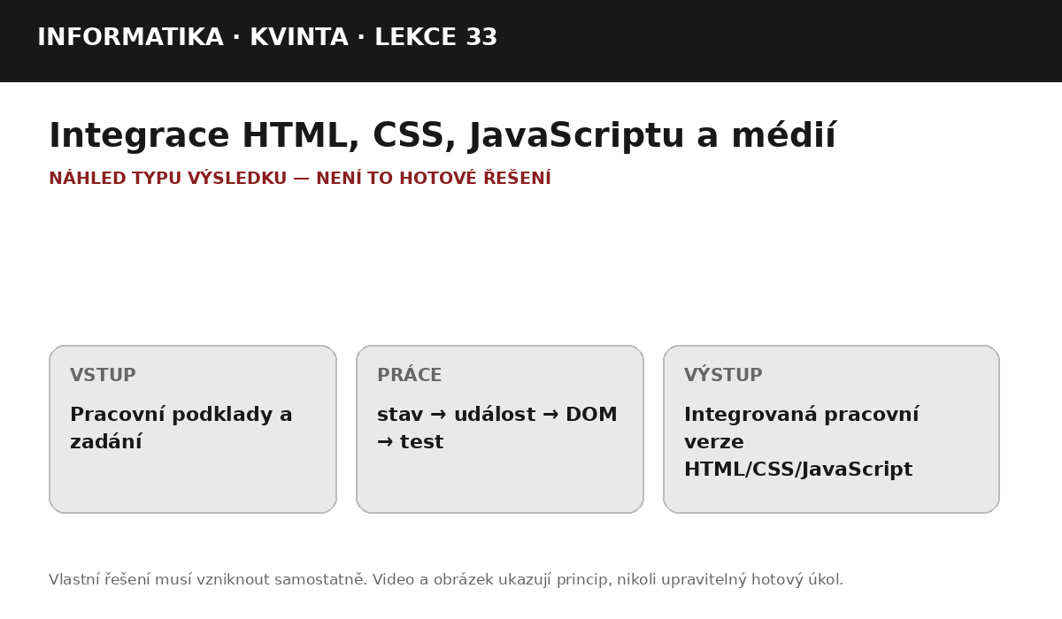The width and height of the screenshot is (1062, 619).
Task: Select text 'stav → událost → DOM → test'
Action: point(497,428)
